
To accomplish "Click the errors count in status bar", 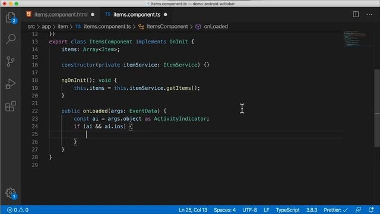I will [12, 210].
